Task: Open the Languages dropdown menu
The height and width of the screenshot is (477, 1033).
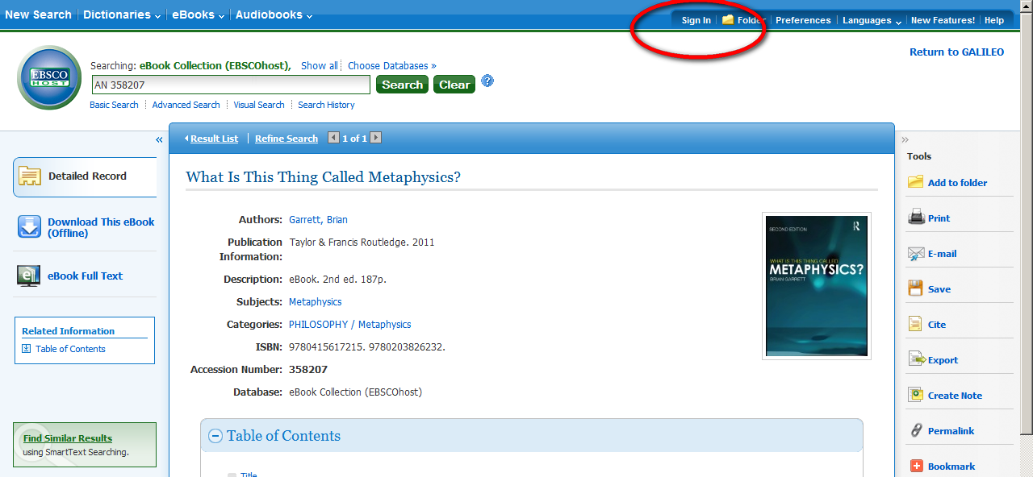Action: tap(872, 20)
